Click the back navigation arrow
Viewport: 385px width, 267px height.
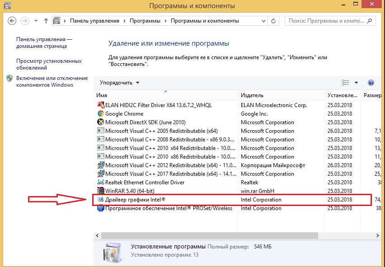click(12, 21)
